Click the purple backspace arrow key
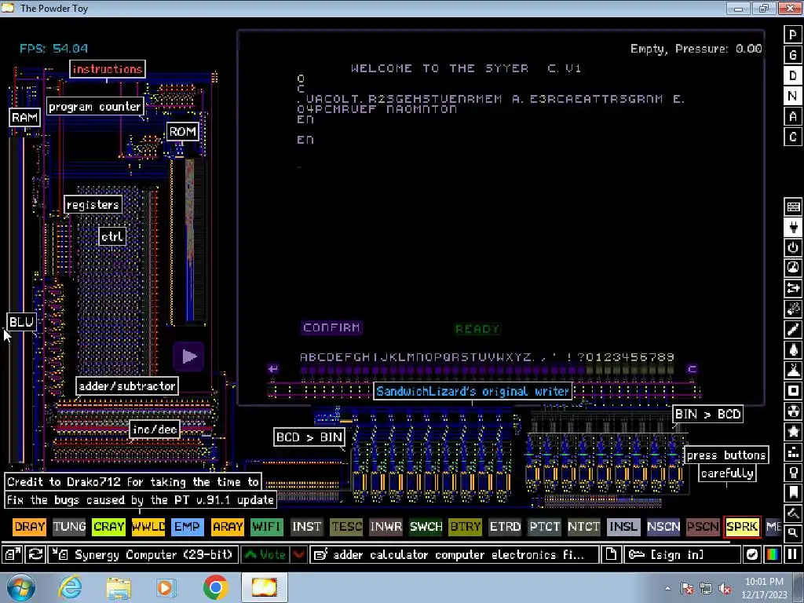The image size is (804, 603). click(272, 369)
